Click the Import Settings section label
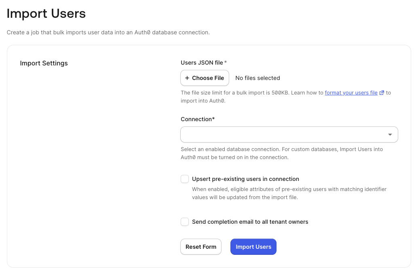The height and width of the screenshot is (273, 418). click(x=44, y=63)
